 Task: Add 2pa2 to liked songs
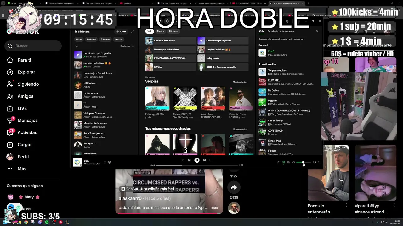pos(109,162)
